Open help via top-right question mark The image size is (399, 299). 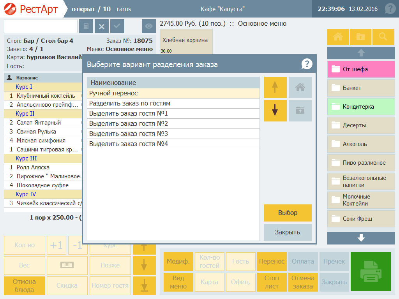pyautogui.click(x=390, y=9)
